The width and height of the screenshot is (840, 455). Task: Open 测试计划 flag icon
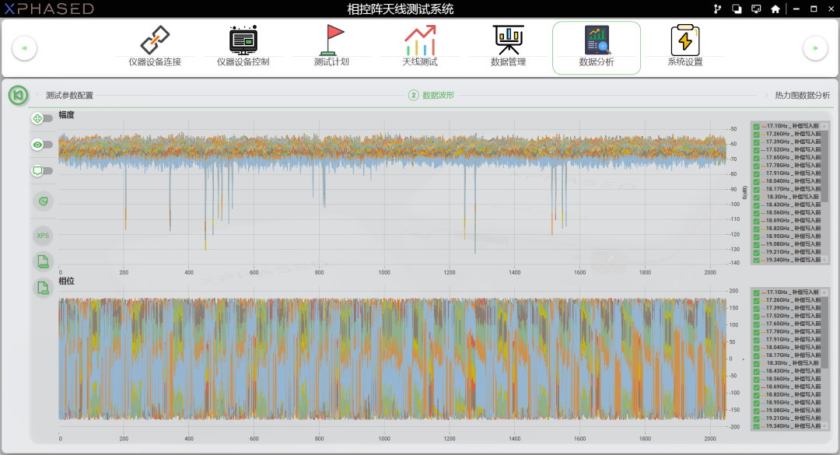coord(331,40)
